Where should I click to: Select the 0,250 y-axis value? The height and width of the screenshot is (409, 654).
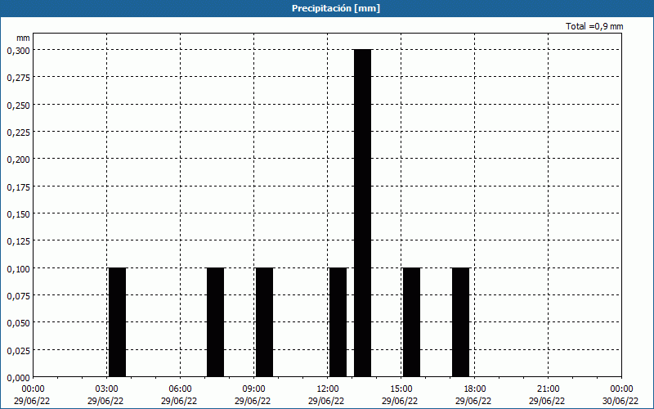pyautogui.click(x=18, y=106)
